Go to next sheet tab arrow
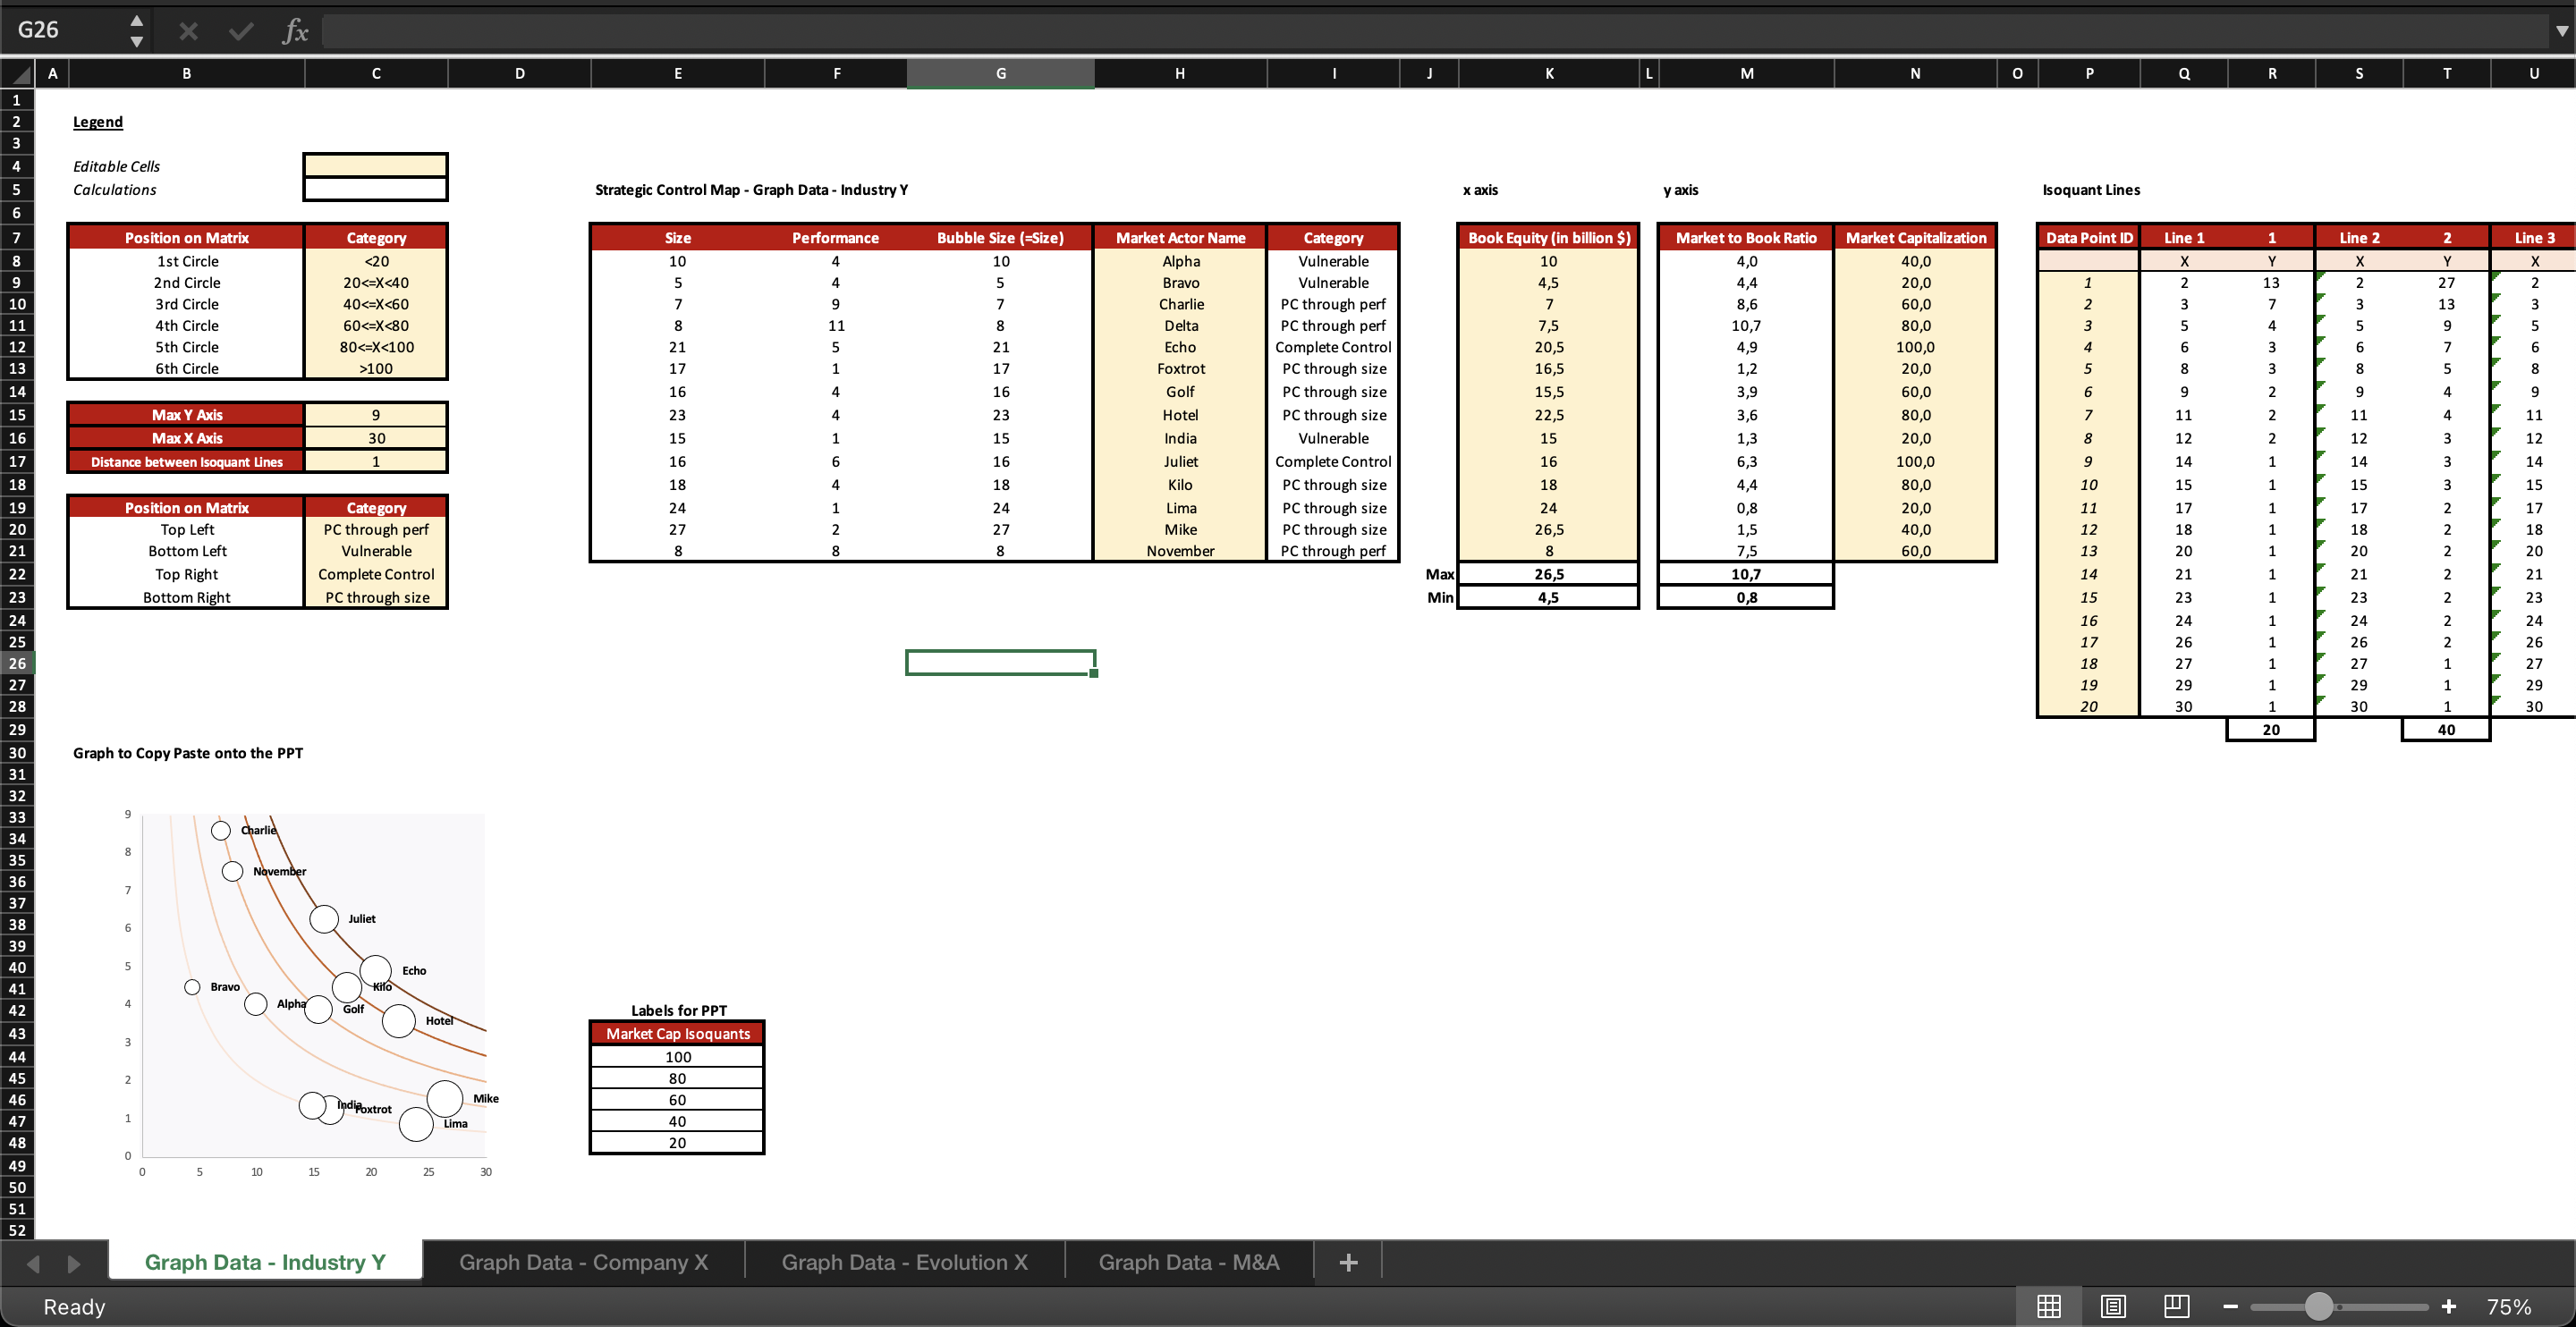This screenshot has width=2576, height=1327. click(x=74, y=1263)
